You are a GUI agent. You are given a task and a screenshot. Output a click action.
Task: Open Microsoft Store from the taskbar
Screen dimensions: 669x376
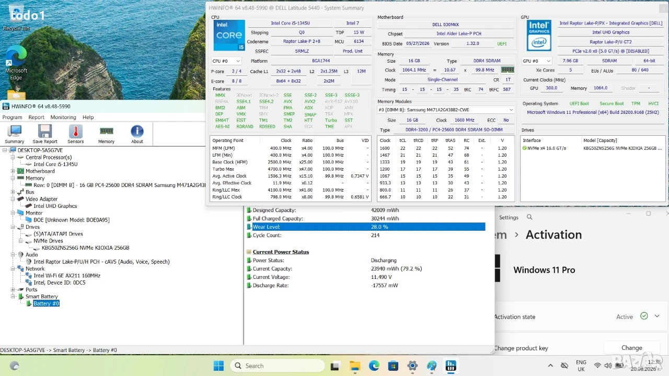click(393, 366)
